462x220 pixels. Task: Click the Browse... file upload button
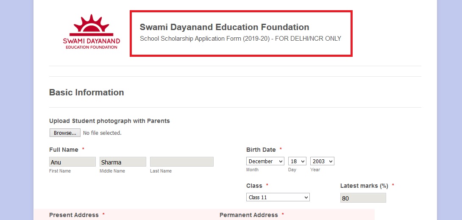(65, 133)
